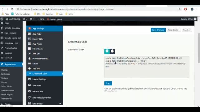Click the New item in admin bar

(41, 19)
